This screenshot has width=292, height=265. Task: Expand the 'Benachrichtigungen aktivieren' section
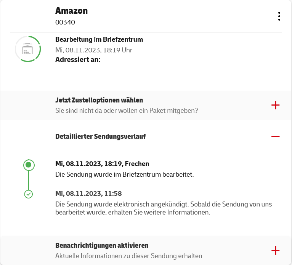102,245
